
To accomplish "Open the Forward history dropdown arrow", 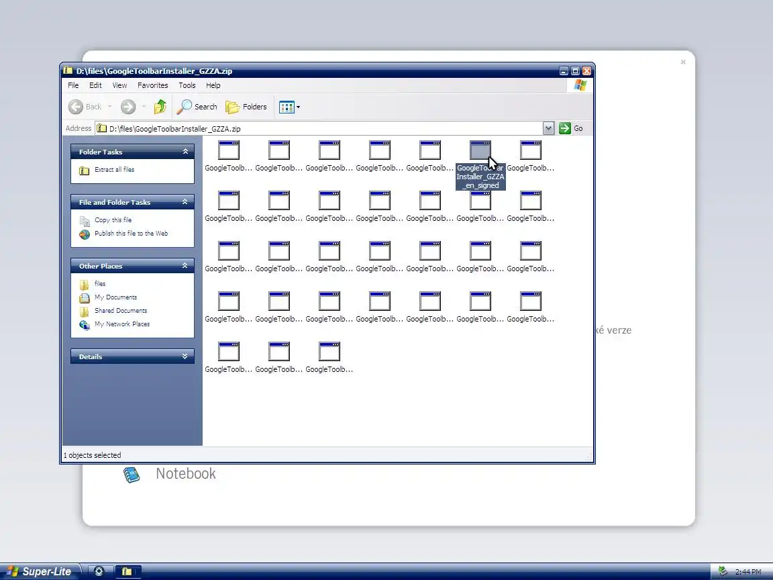I will 144,107.
